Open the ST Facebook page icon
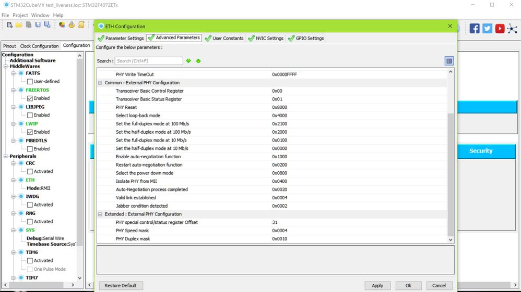The width and height of the screenshot is (521, 292). pyautogui.click(x=475, y=29)
